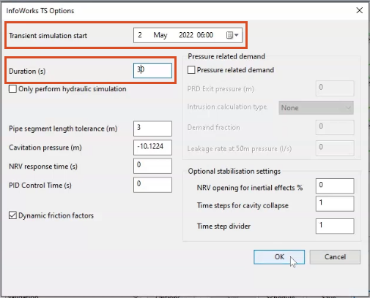370x298 pixels.
Task: Open the calendar dropdown for simulation start
Action: pos(232,35)
